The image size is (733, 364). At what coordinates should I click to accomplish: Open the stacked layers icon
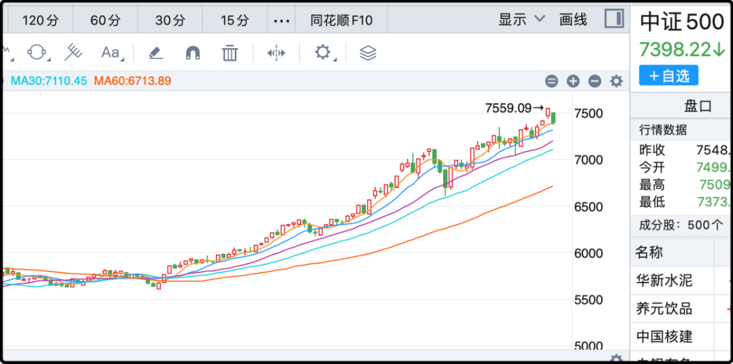(368, 52)
